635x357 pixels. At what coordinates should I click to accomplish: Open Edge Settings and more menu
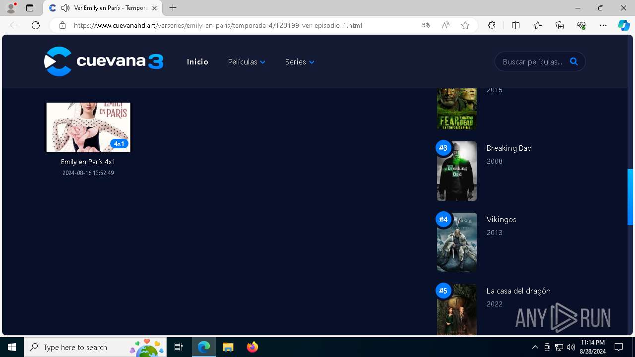[x=603, y=25]
